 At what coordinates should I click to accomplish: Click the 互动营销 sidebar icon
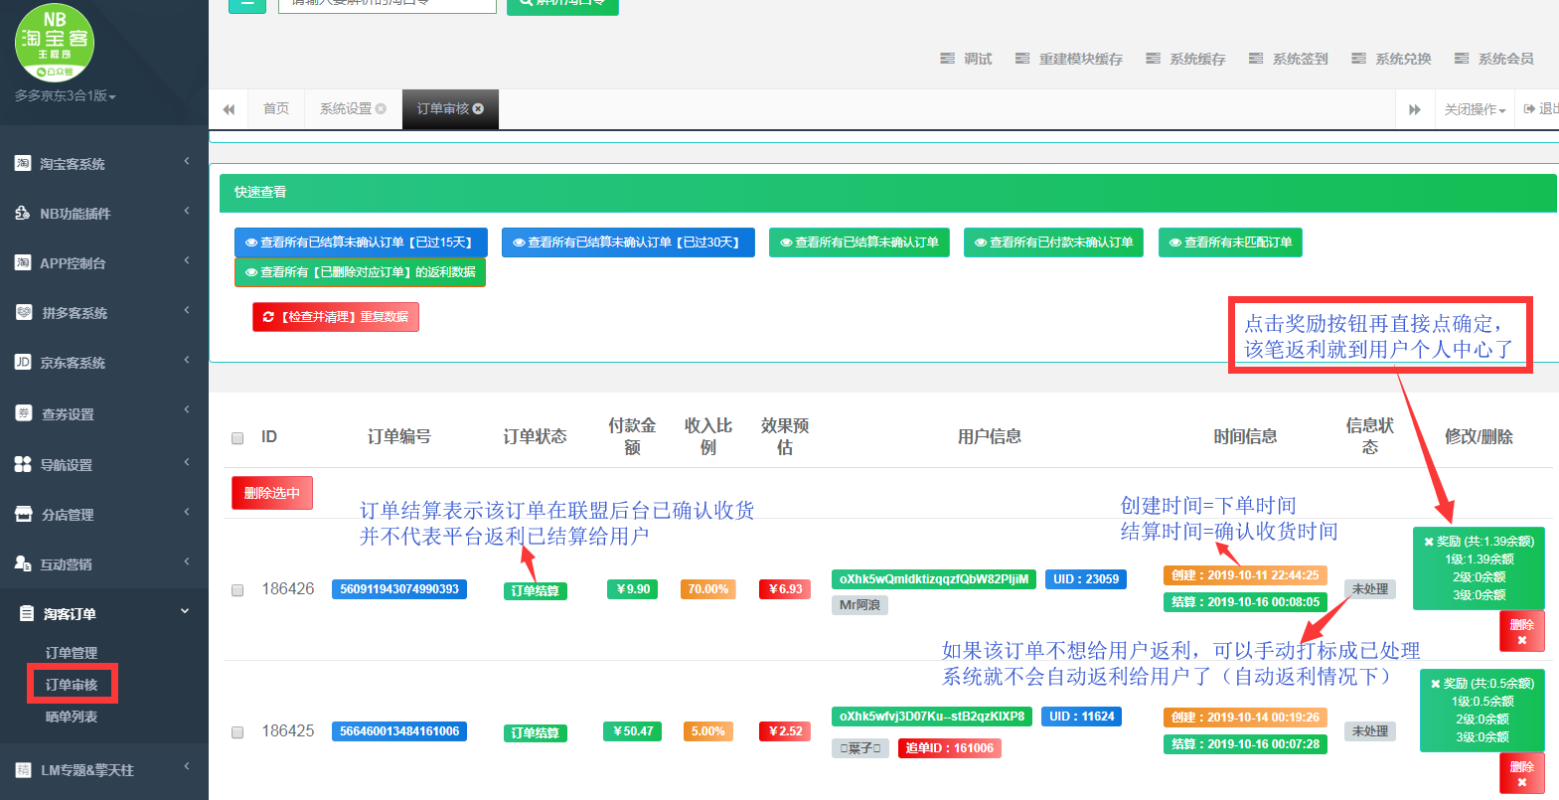coord(23,563)
